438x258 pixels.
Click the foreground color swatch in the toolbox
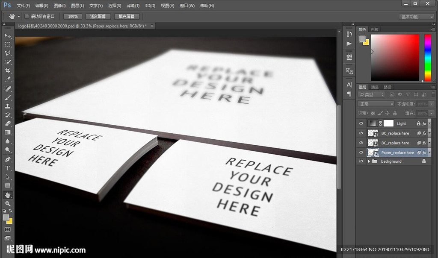pos(6,217)
